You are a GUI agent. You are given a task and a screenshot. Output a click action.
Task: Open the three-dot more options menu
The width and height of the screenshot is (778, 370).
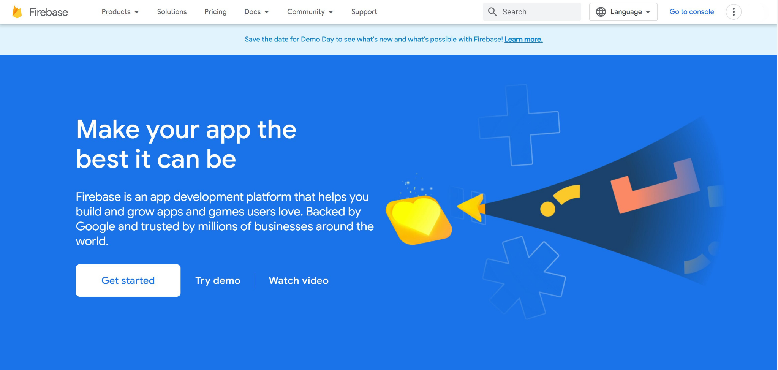(733, 12)
